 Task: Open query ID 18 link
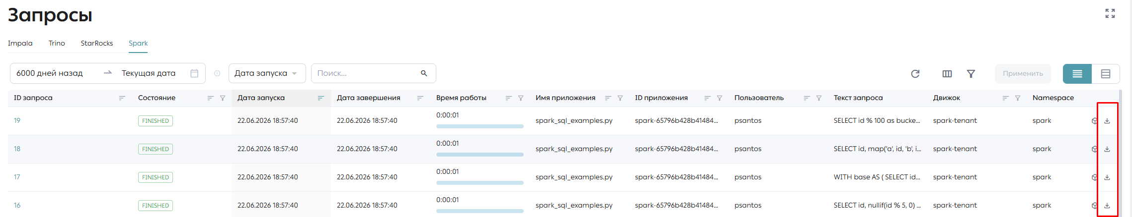(x=17, y=149)
